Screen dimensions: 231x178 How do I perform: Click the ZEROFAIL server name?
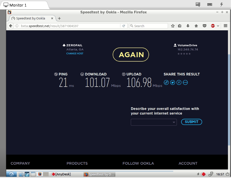[x=74, y=45]
